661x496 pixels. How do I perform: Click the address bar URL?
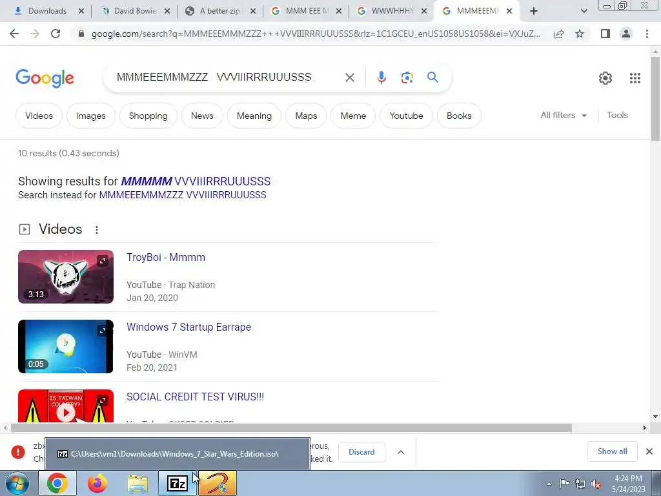(315, 34)
